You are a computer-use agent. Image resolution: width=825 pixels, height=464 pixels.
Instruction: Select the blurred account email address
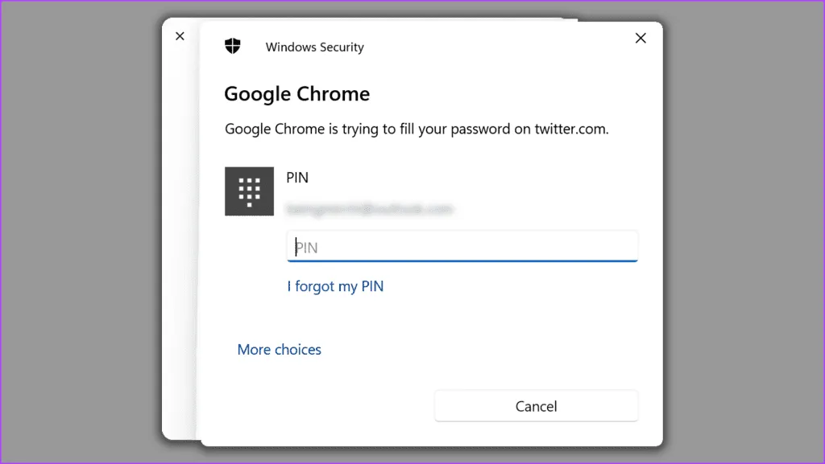tap(370, 210)
